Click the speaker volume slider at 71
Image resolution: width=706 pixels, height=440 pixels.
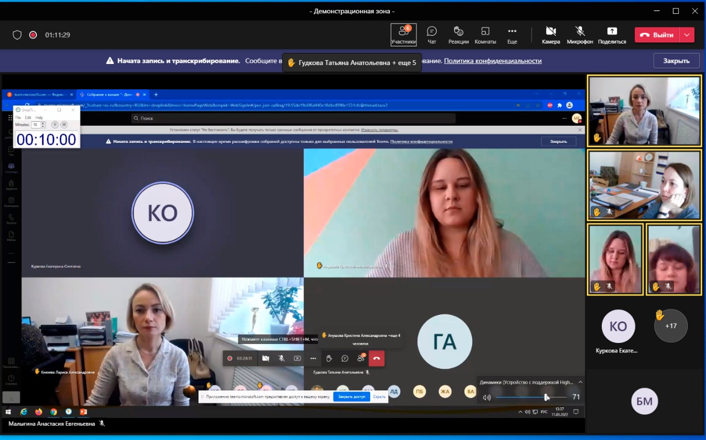pyautogui.click(x=546, y=397)
